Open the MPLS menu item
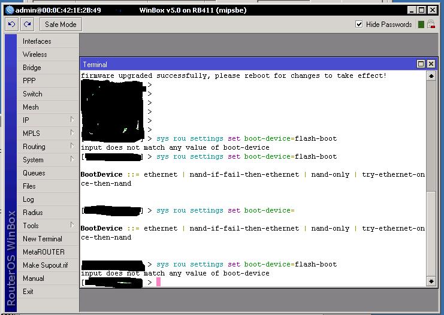 click(48, 134)
